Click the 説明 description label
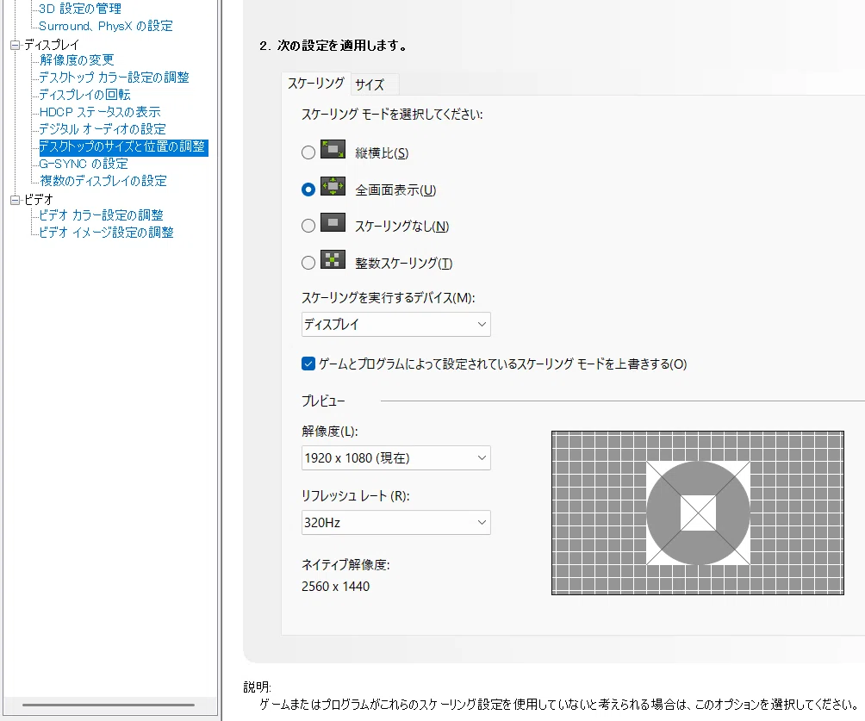The width and height of the screenshot is (865, 721). pyautogui.click(x=257, y=687)
